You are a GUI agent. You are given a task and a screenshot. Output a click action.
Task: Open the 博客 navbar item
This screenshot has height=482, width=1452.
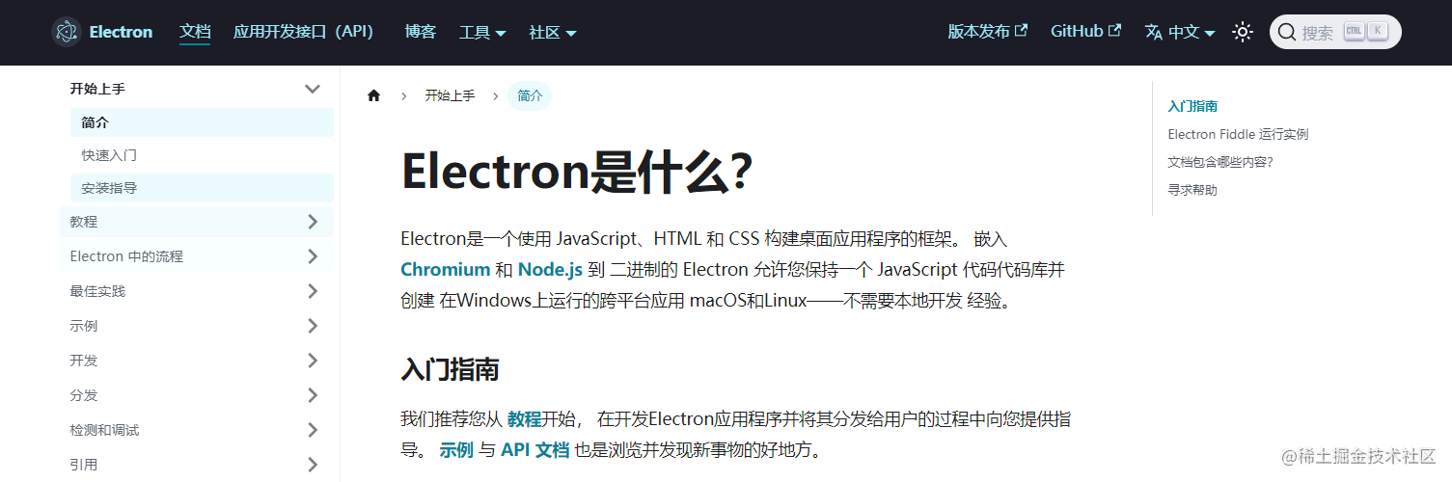click(x=421, y=31)
